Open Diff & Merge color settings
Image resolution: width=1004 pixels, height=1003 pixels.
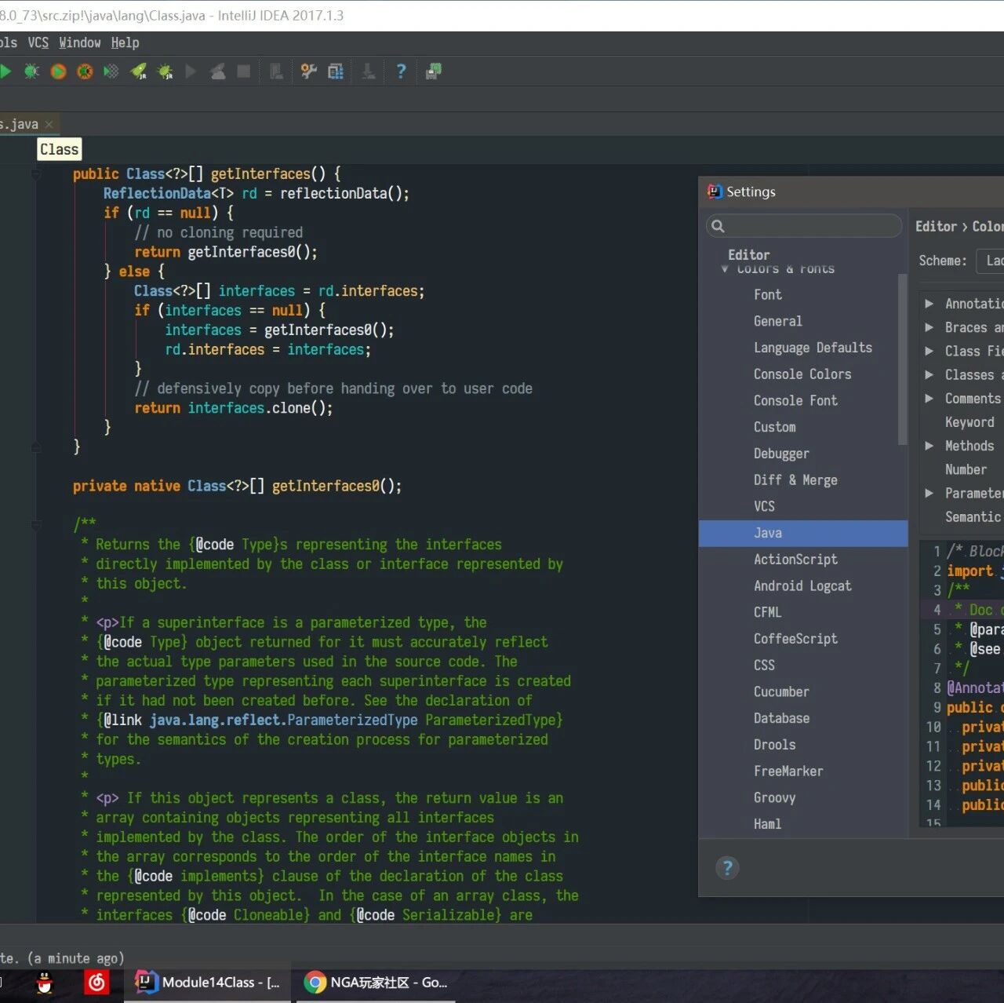click(x=795, y=480)
